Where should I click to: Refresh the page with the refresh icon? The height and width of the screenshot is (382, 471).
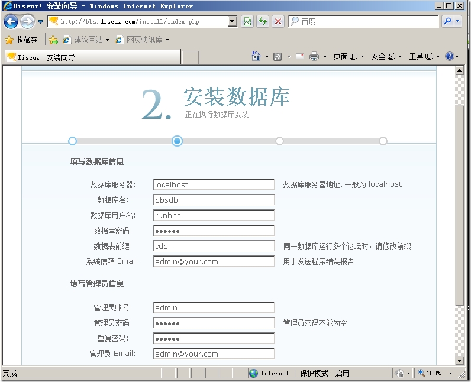click(263, 21)
